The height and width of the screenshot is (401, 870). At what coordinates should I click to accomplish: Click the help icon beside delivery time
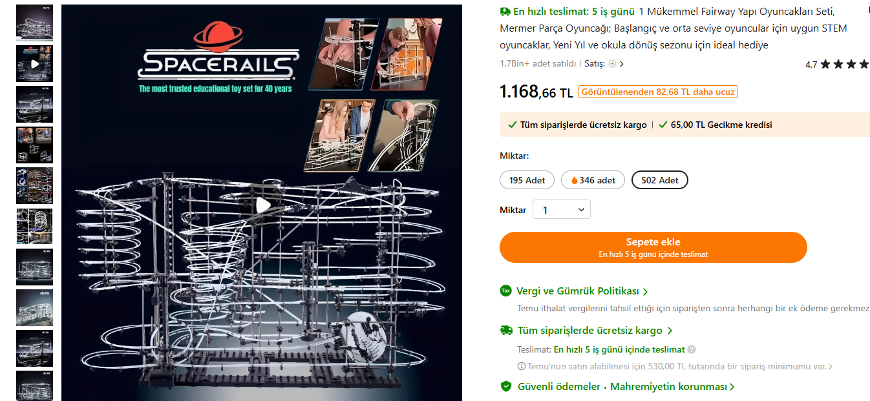(x=692, y=350)
